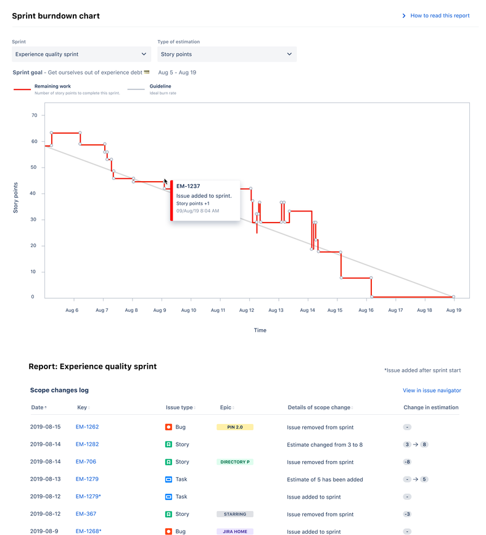Click Task icon in EM-1279* row

[169, 497]
